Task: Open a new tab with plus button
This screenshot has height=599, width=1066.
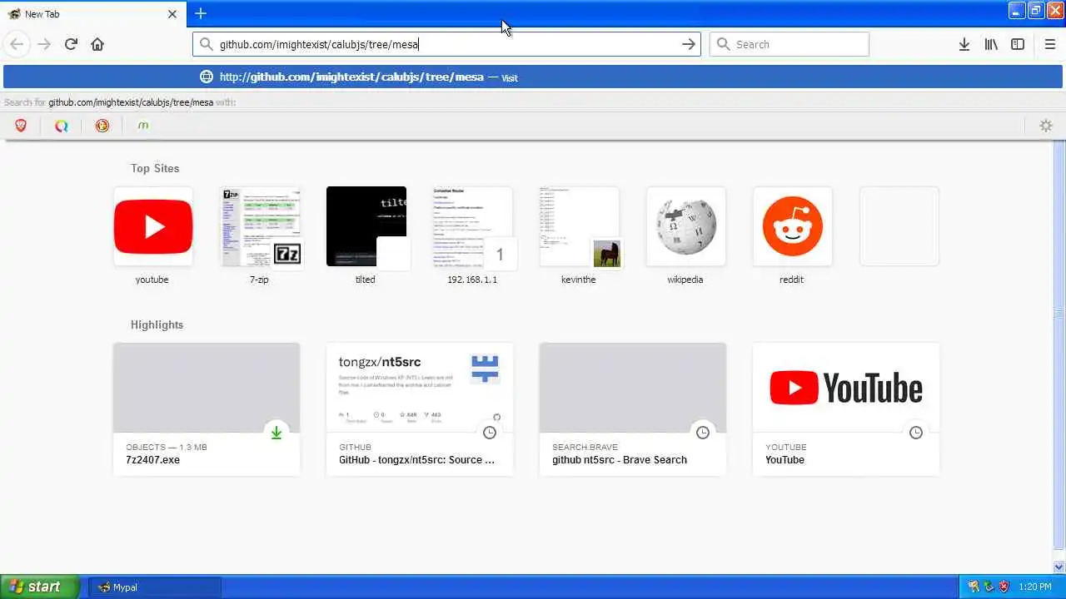Action: [x=200, y=13]
